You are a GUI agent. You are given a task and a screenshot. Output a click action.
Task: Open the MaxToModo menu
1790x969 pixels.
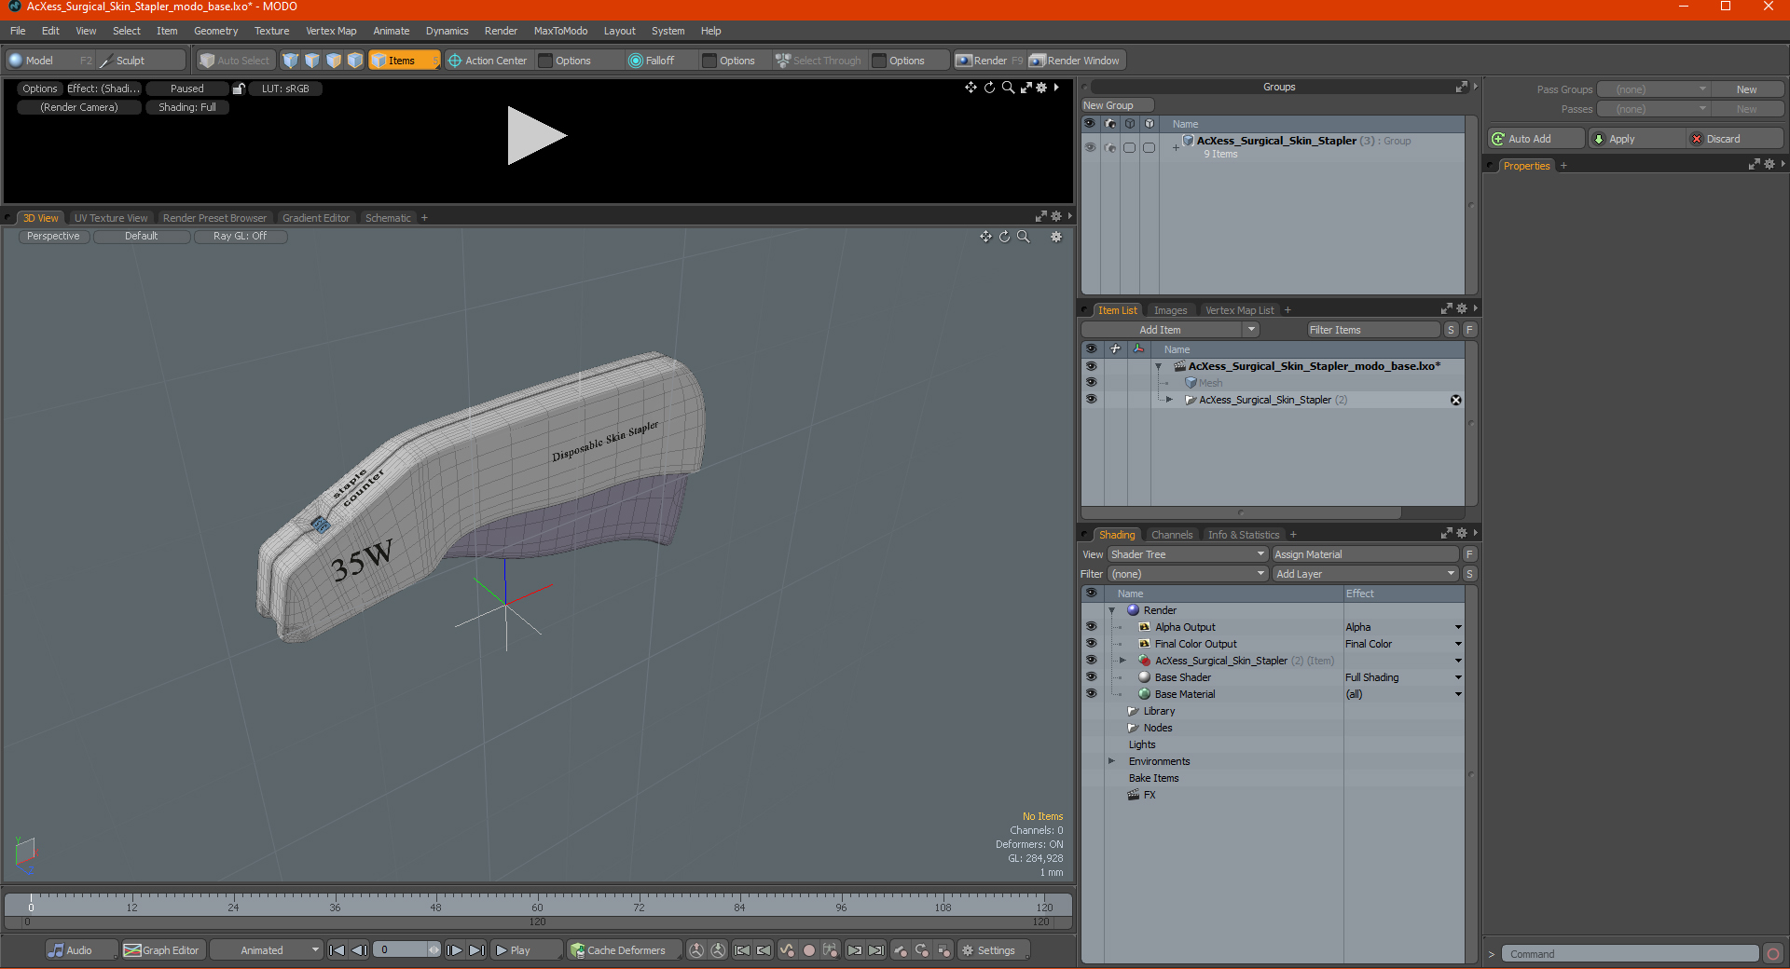[x=560, y=31]
